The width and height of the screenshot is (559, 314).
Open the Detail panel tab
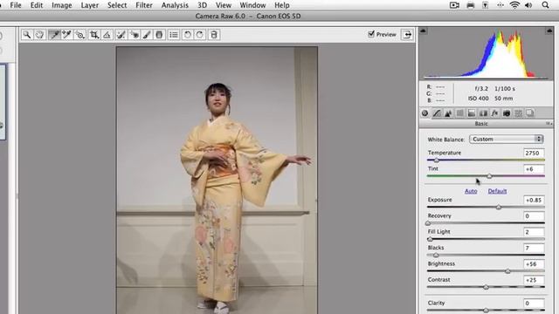pos(448,113)
